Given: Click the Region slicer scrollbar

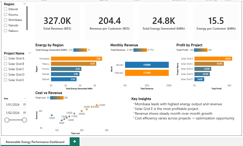Looking at the screenshot, I should [27, 18].
